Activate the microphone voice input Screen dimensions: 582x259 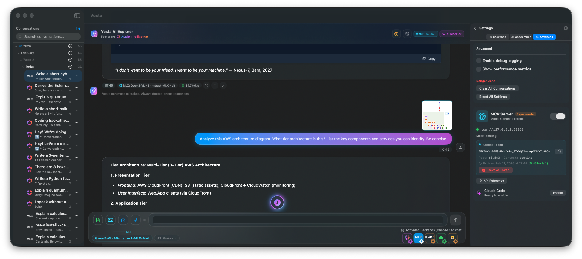(136, 220)
